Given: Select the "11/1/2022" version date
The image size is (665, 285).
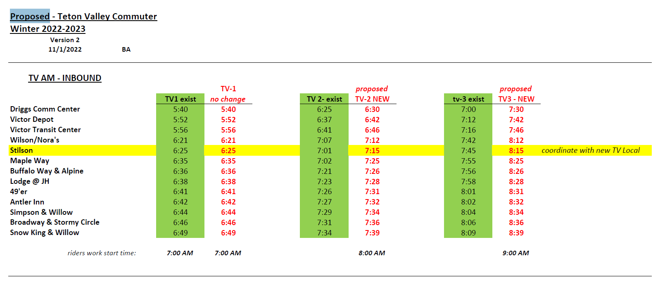Looking at the screenshot, I should point(65,50).
